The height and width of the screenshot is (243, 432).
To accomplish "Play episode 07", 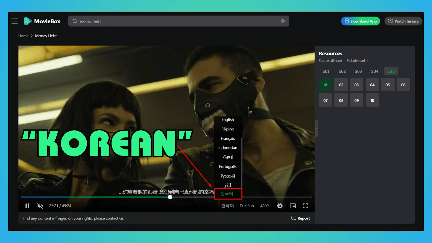I will coord(325,100).
